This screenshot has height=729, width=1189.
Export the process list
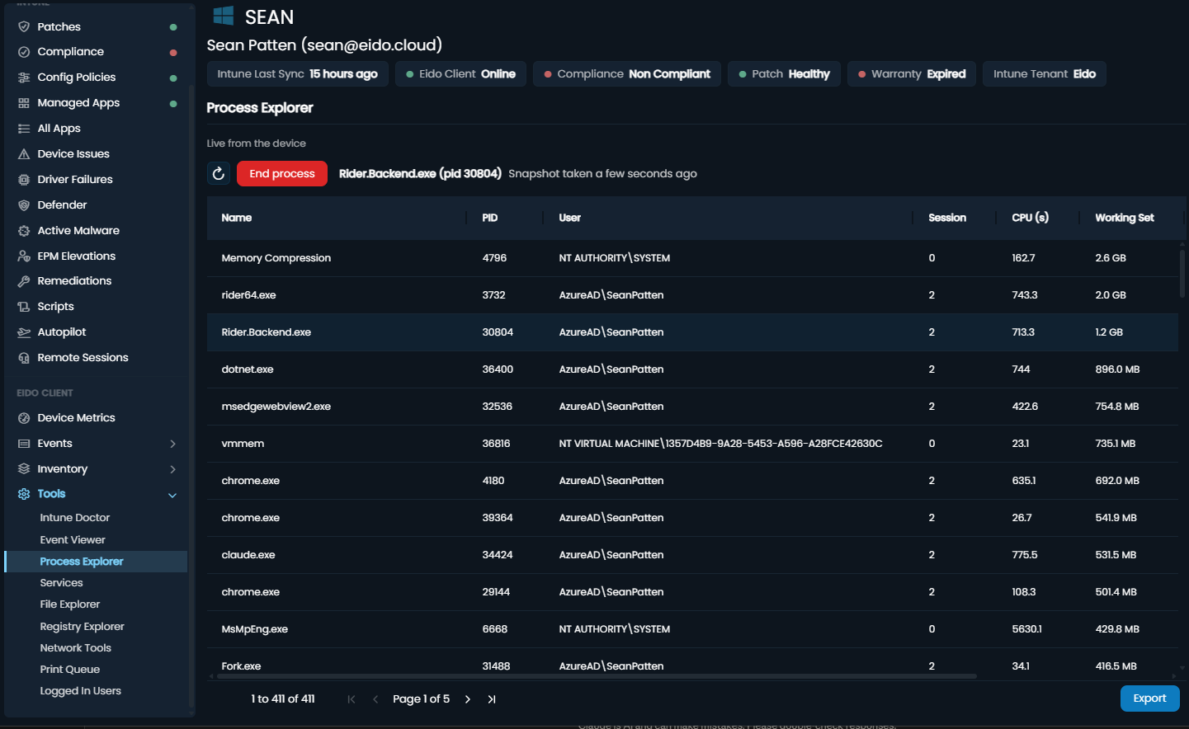click(1149, 698)
